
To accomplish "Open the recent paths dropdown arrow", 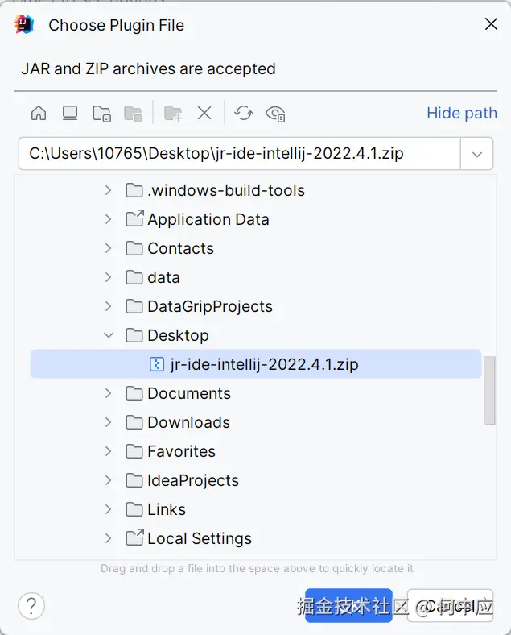I will 476,154.
